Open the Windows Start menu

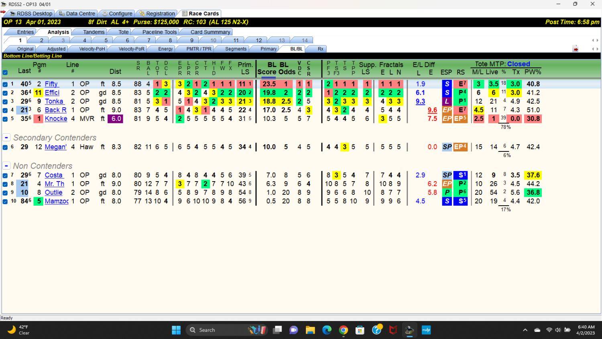click(176, 330)
